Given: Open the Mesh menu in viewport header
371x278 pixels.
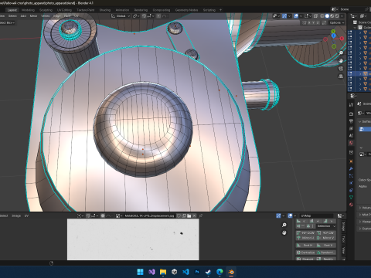Looking at the screenshot, I should click(33, 16).
